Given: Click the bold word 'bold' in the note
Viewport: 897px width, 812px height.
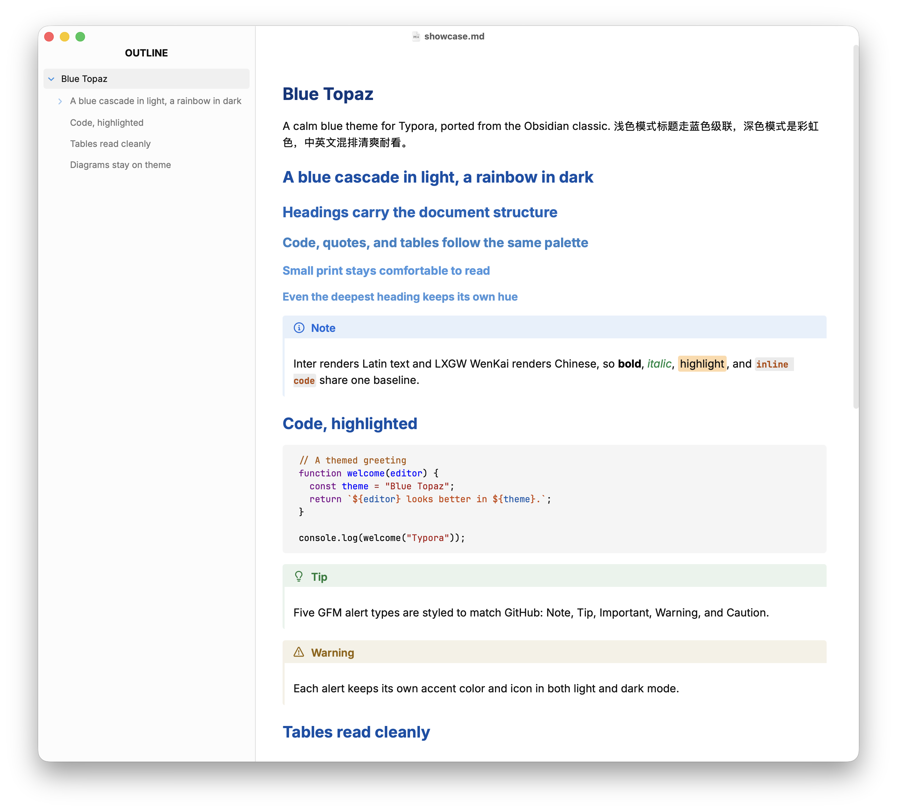Looking at the screenshot, I should [629, 363].
